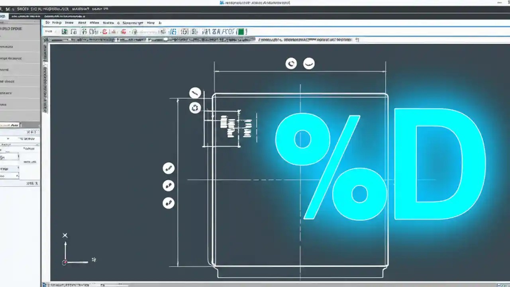
Task: Toggle the snap marker near the origin gizmo
Action: click(94, 259)
